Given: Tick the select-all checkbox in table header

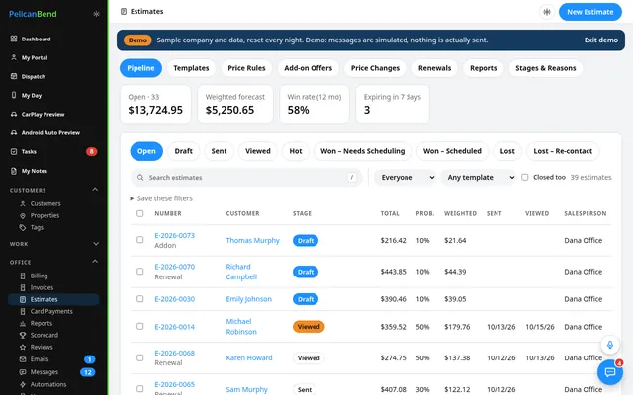Looking at the screenshot, I should pos(140,213).
